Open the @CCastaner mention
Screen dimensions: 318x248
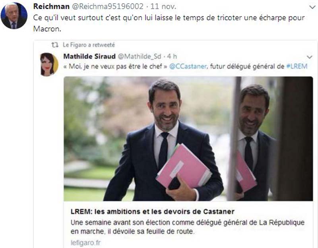click(188, 66)
